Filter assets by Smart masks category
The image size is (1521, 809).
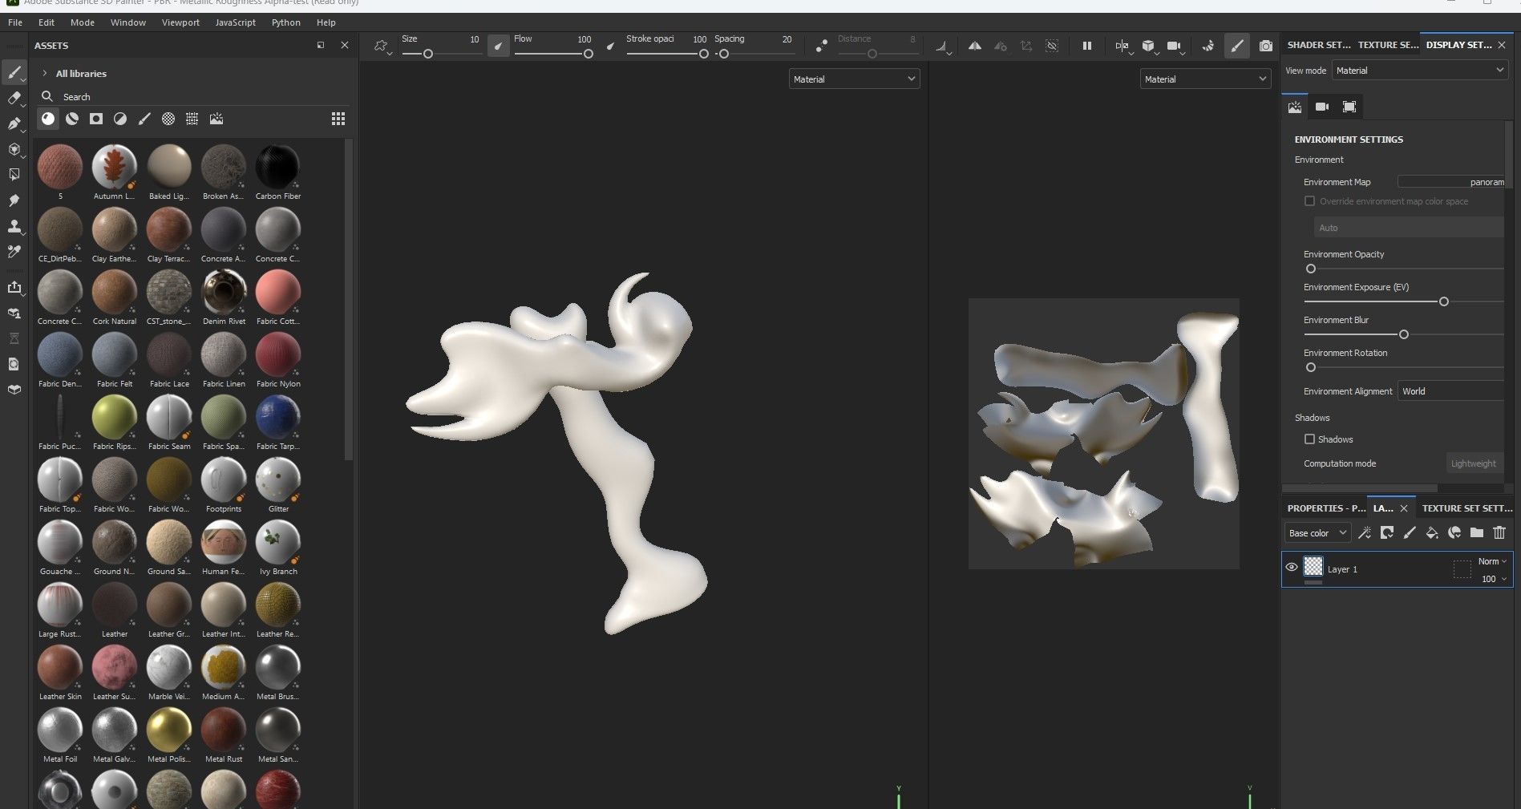point(96,119)
